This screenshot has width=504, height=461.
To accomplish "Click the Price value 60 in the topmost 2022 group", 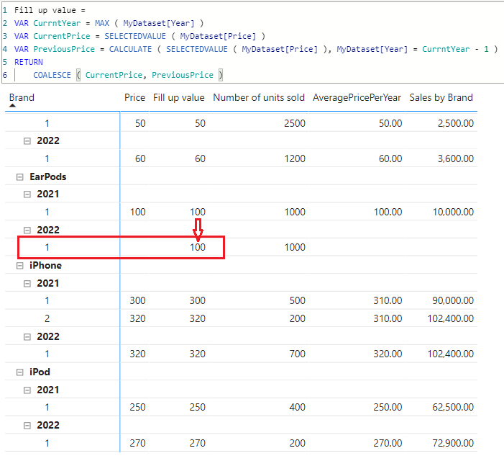I will (x=140, y=158).
